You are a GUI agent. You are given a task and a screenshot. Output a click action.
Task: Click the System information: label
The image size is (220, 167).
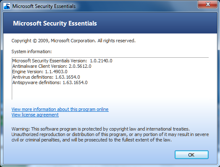point(31,51)
